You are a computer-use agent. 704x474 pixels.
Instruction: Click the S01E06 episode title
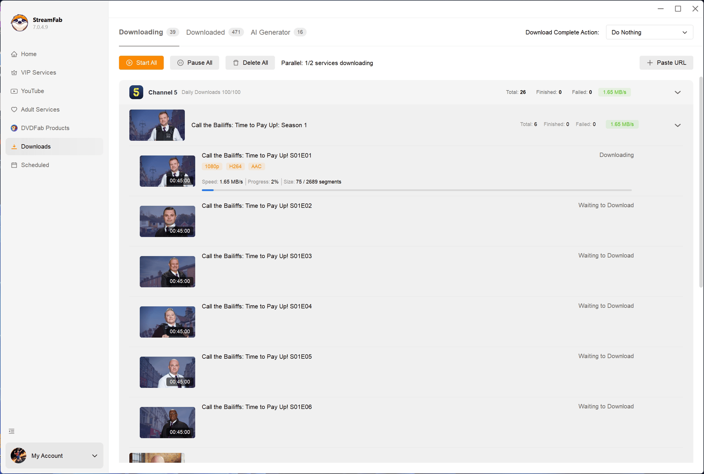tap(257, 407)
